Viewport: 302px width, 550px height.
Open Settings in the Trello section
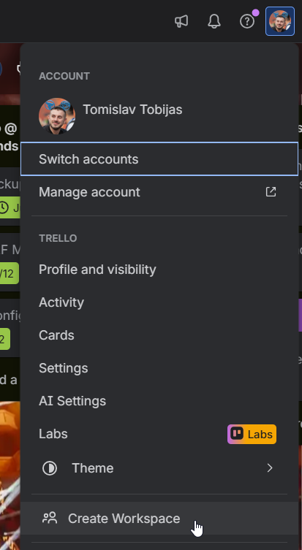tap(159, 368)
